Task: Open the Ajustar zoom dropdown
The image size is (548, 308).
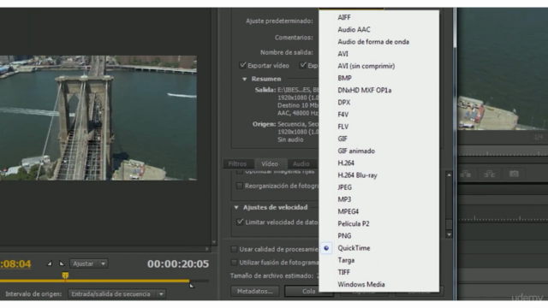Action: click(89, 264)
